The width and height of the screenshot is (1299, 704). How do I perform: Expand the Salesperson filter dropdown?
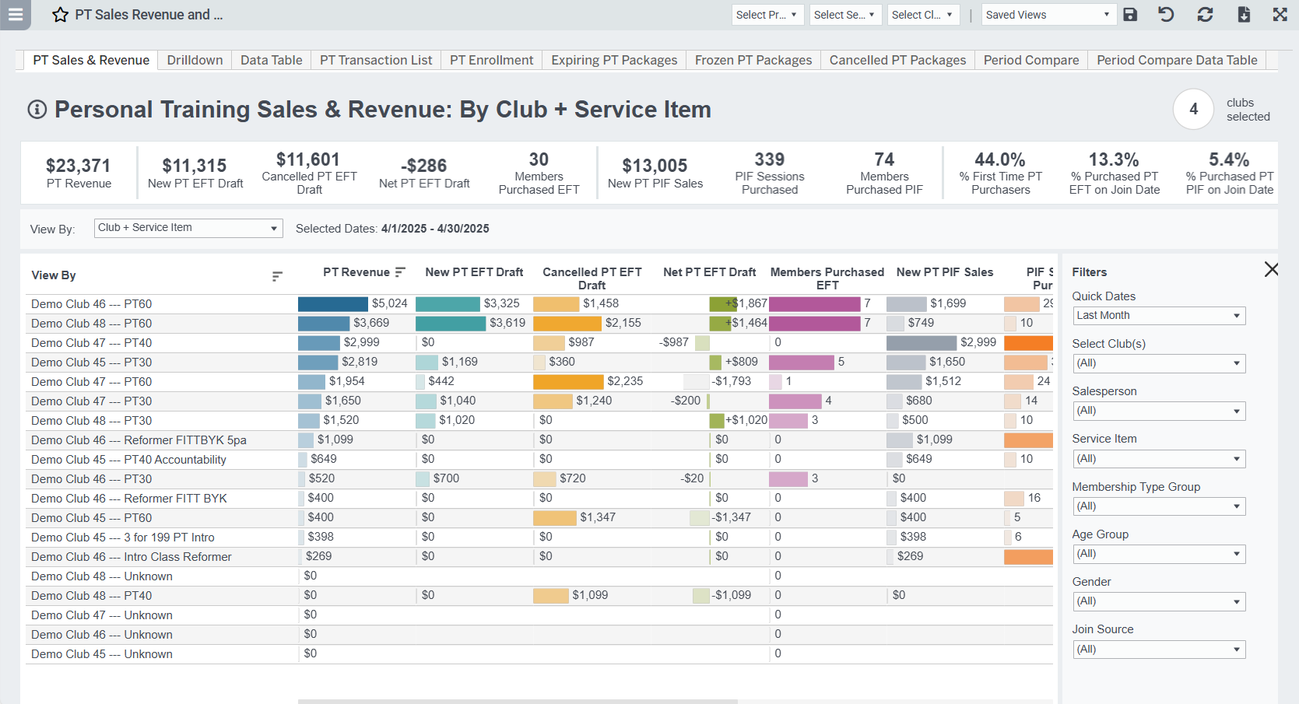pos(1158,411)
